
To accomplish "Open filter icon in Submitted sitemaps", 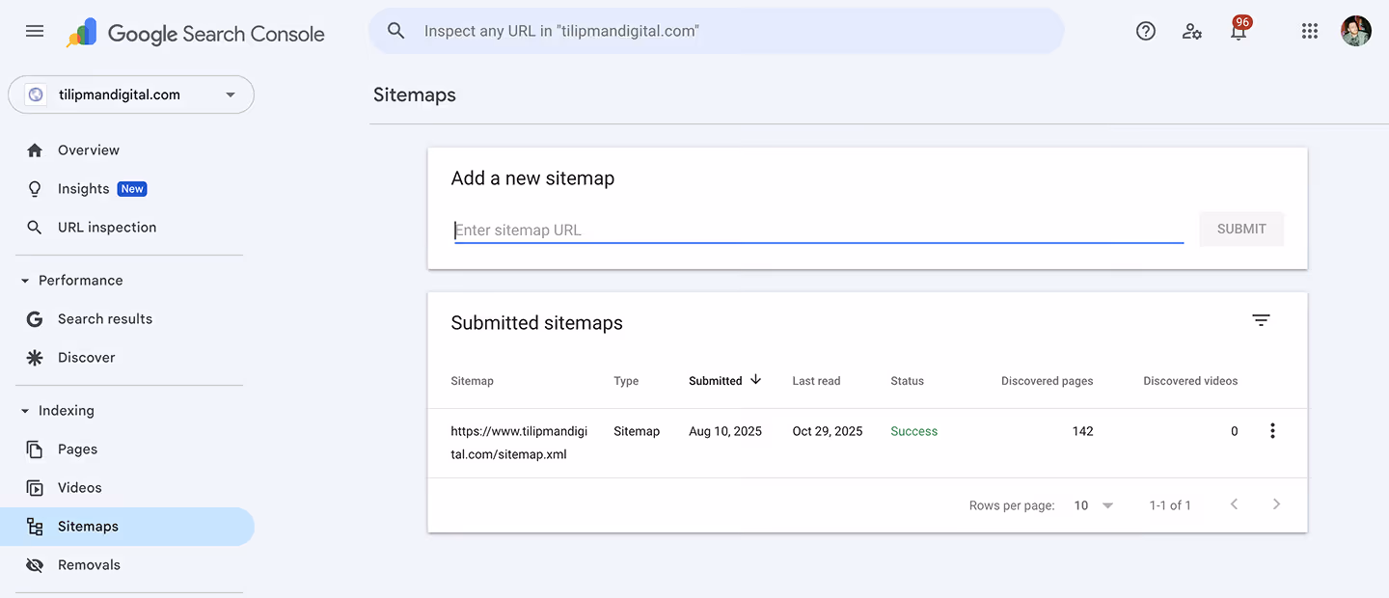I will tap(1261, 320).
